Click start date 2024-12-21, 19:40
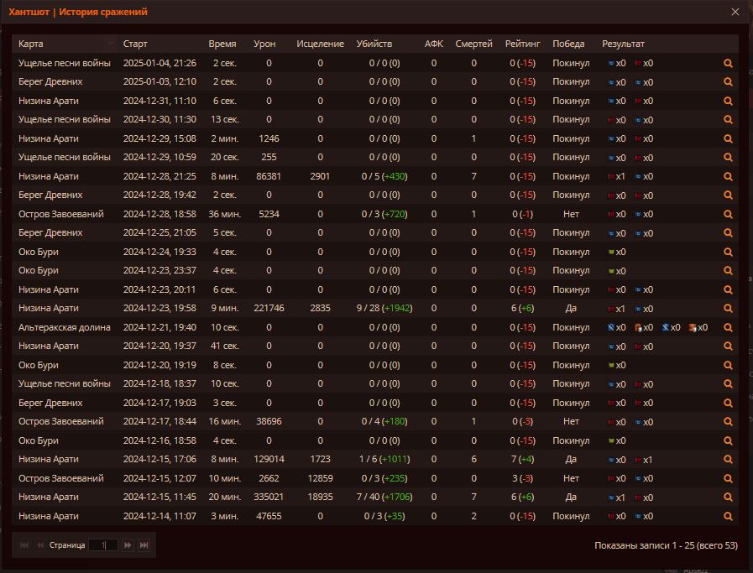753x573 pixels. pyautogui.click(x=159, y=327)
